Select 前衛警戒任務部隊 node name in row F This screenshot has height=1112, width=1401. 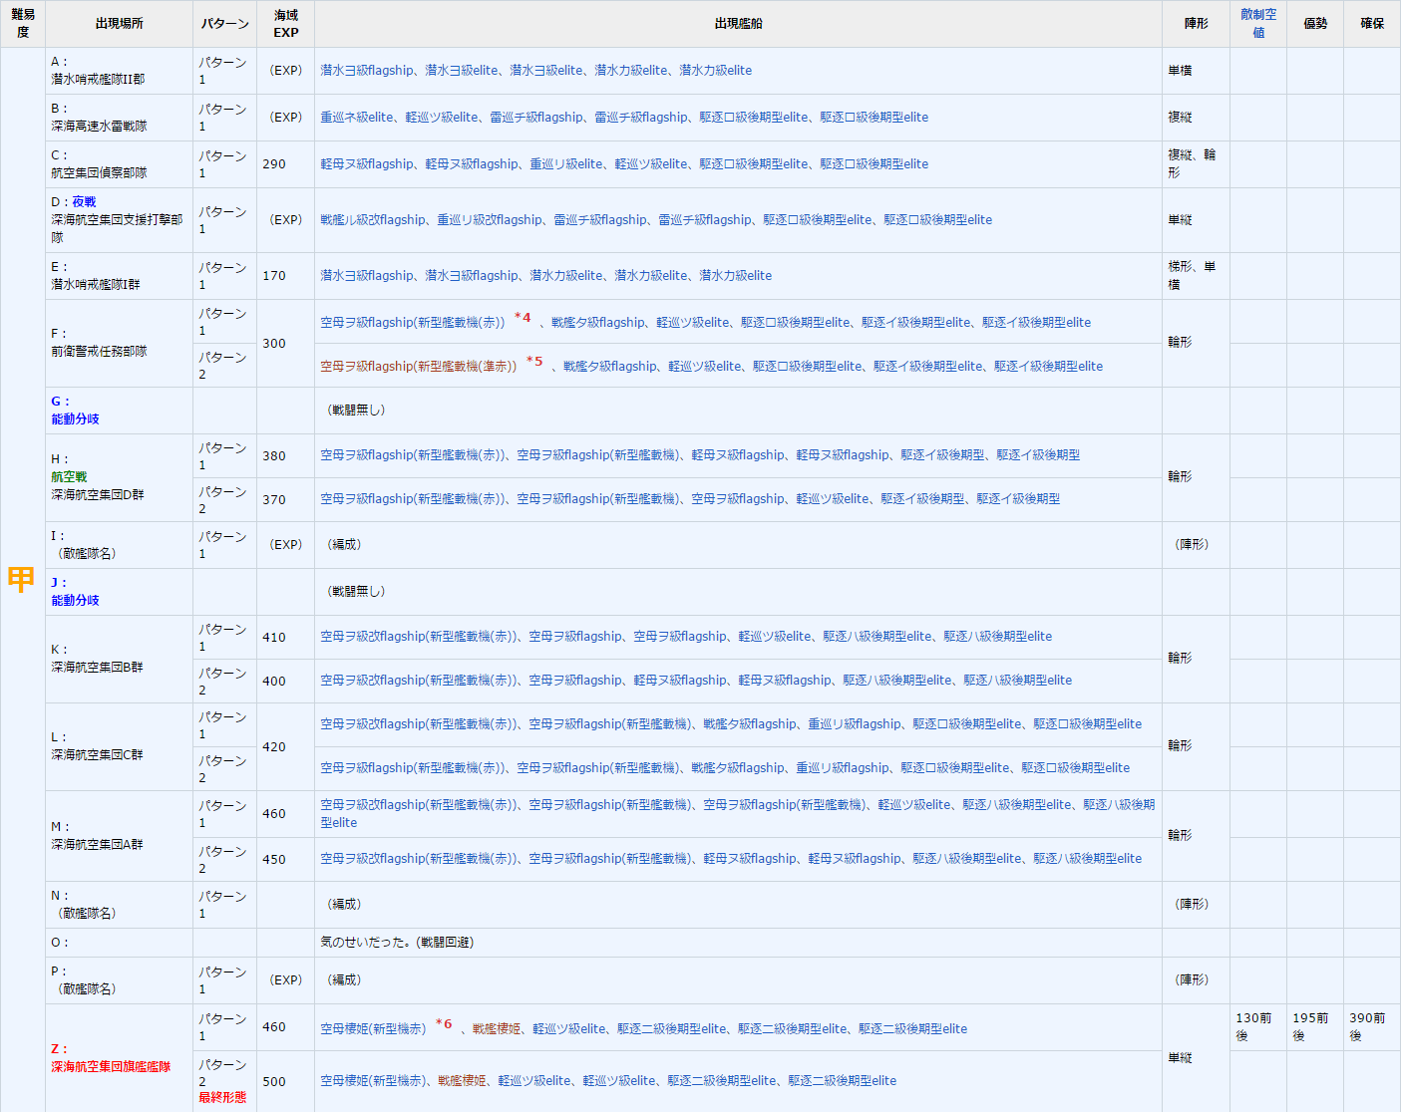pyautogui.click(x=100, y=352)
